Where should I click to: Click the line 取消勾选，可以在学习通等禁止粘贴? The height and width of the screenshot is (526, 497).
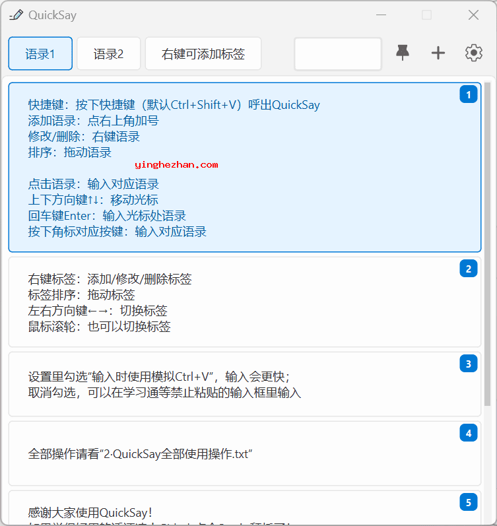165,392
